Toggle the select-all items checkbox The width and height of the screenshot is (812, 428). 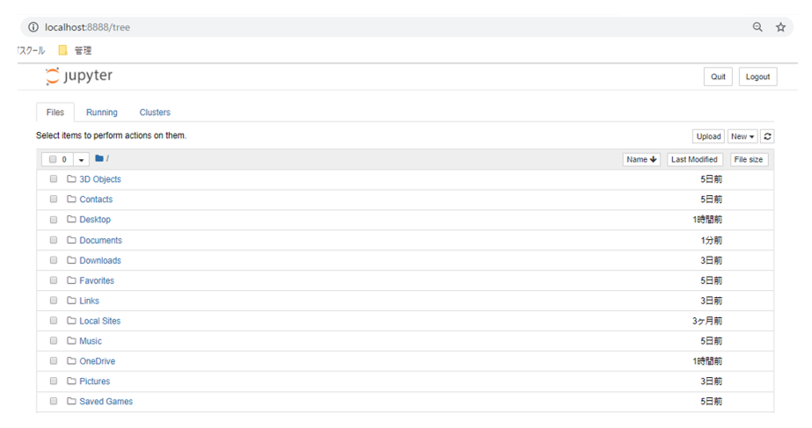coord(54,160)
